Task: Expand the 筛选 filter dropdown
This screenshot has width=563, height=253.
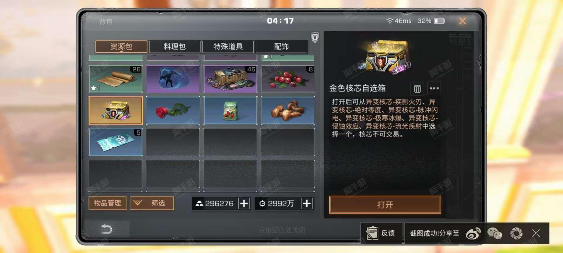Action: click(x=152, y=203)
